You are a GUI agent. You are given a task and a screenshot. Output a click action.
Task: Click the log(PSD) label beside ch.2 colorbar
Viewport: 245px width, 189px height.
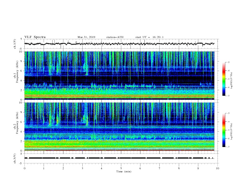pyautogui.click(x=232, y=131)
